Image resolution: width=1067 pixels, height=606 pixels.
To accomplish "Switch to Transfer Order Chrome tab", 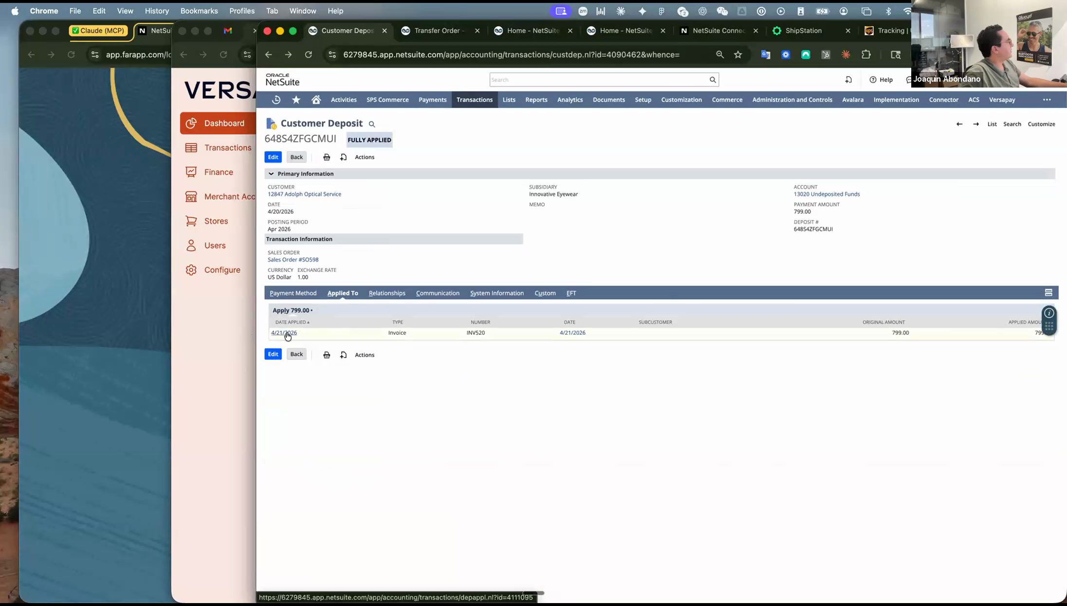I will tap(440, 31).
